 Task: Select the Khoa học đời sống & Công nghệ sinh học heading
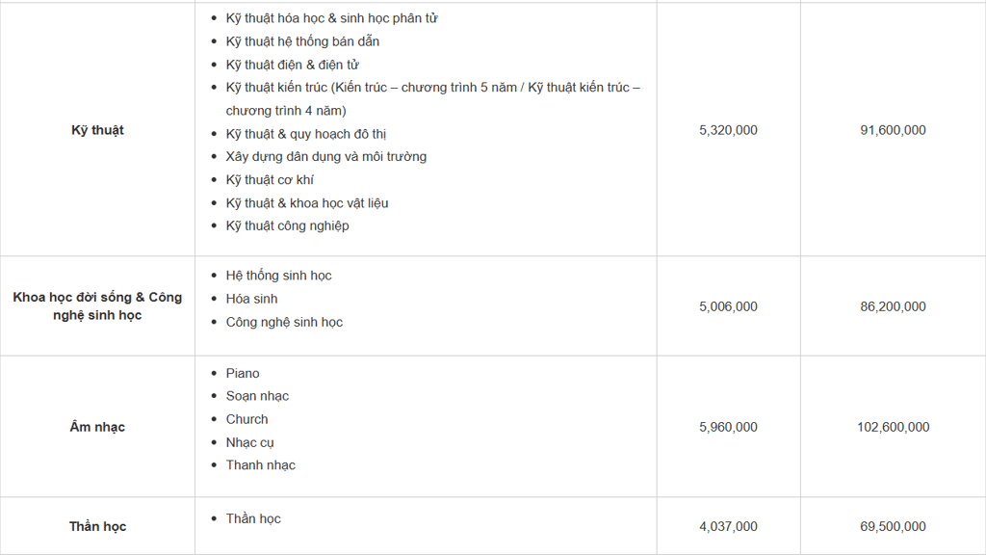tap(97, 305)
